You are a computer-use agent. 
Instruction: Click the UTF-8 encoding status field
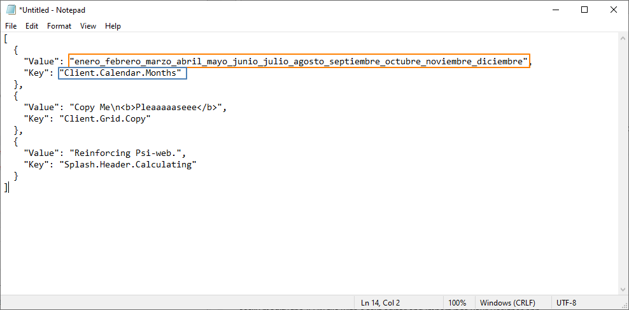click(x=566, y=303)
